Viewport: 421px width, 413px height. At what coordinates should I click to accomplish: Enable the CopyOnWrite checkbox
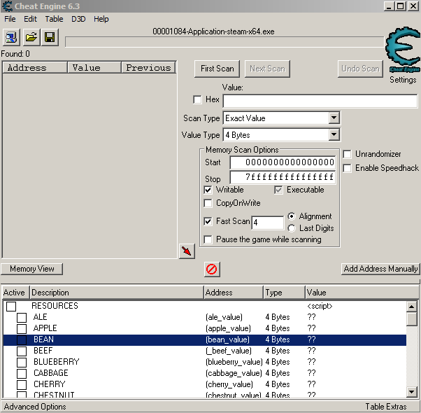pyautogui.click(x=208, y=203)
